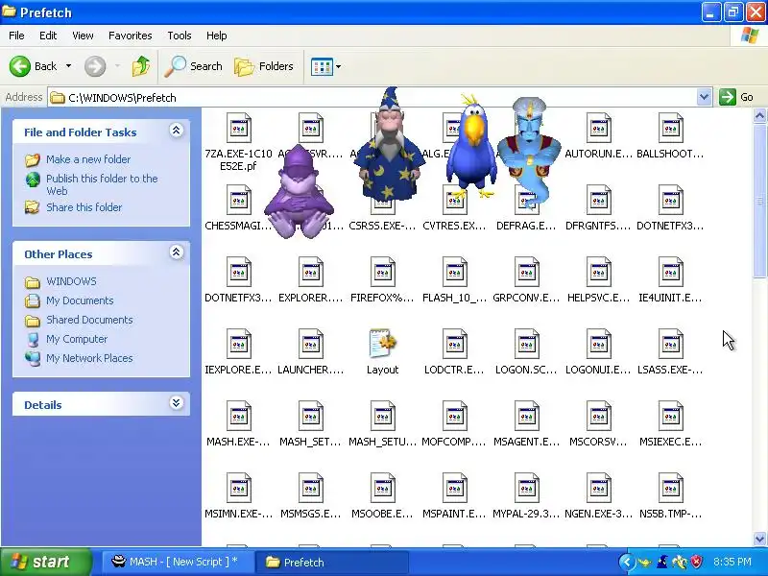Select the Layout file icon
This screenshot has height=576, width=768.
(x=382, y=345)
